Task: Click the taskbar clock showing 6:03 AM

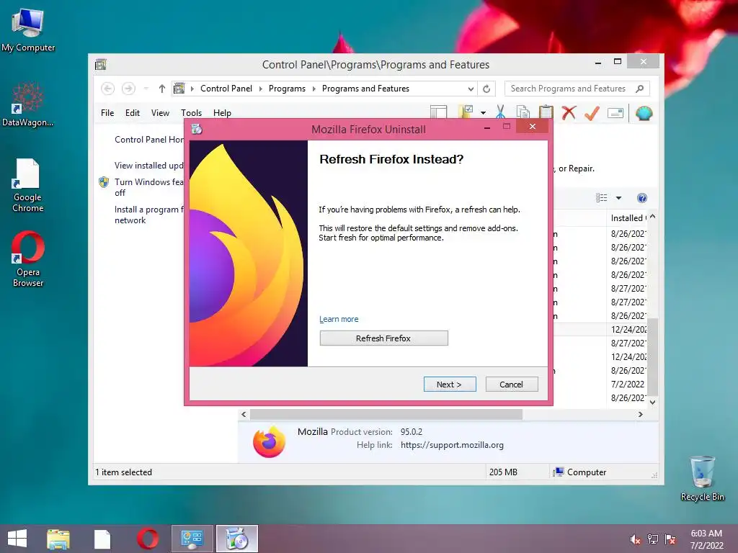Action: point(706,539)
